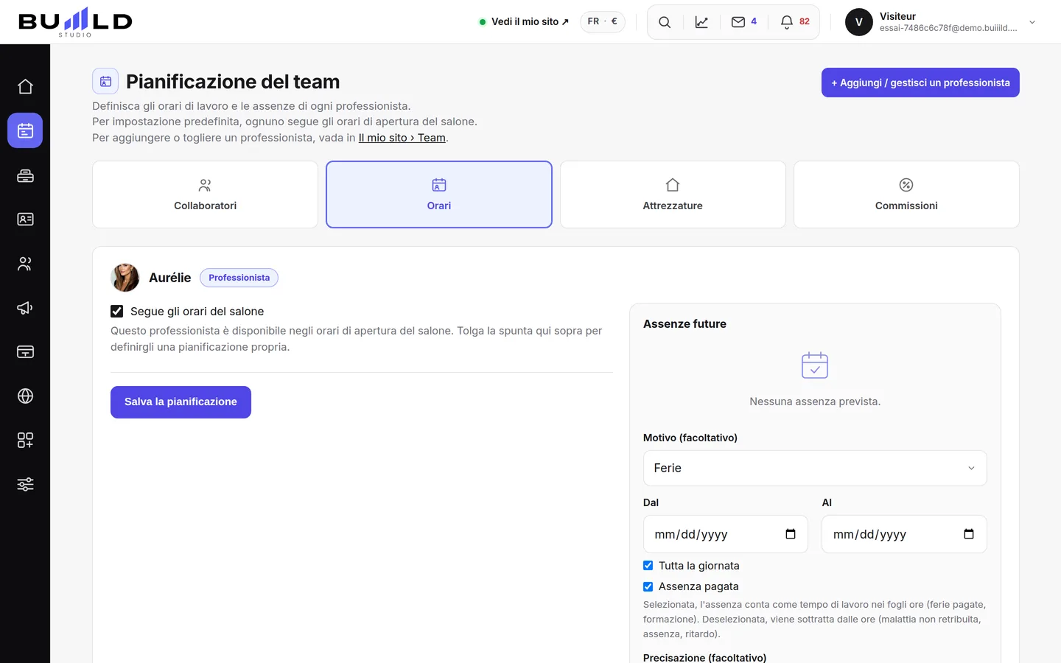
Task: Open the globe website icon in sidebar
Action: click(x=25, y=396)
